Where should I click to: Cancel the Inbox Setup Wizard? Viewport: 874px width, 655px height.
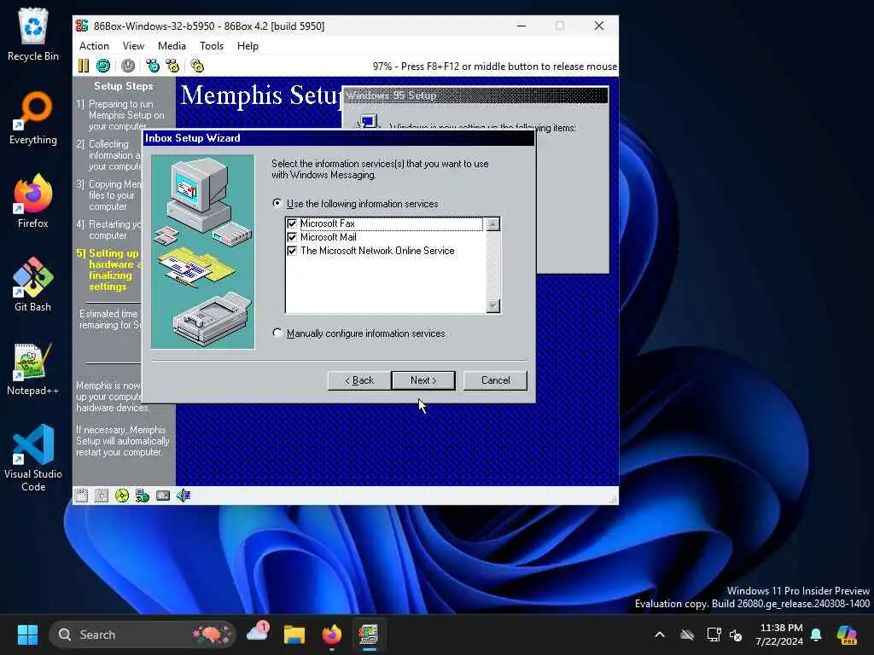click(495, 380)
